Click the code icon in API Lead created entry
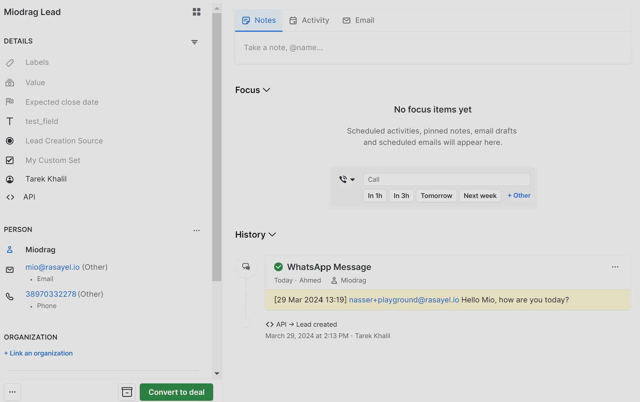This screenshot has width=640, height=402. click(x=270, y=324)
